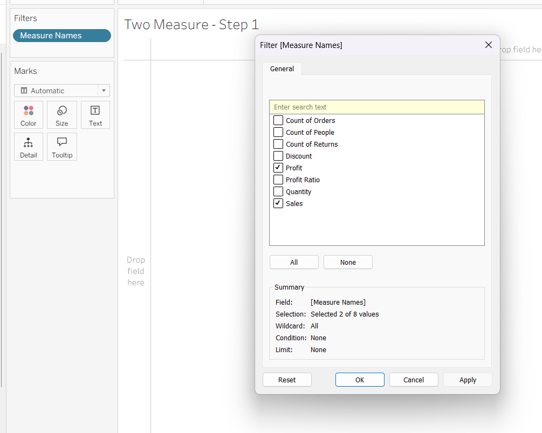
Task: Uncheck the Sales checkbox
Action: 278,203
